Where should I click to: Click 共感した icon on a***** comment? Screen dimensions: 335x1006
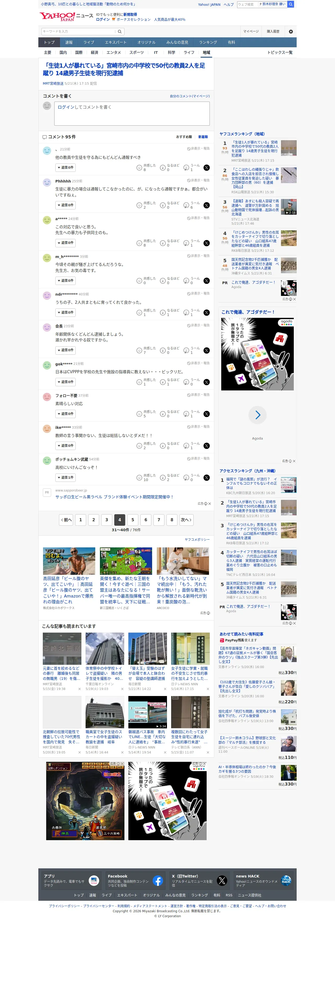(x=139, y=243)
